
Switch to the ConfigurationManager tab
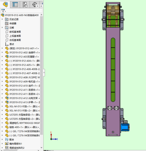(x=25, y=4)
